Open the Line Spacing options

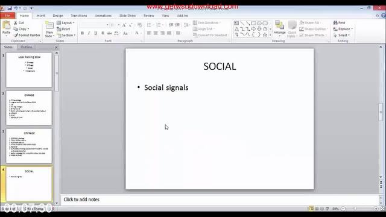tap(186, 25)
